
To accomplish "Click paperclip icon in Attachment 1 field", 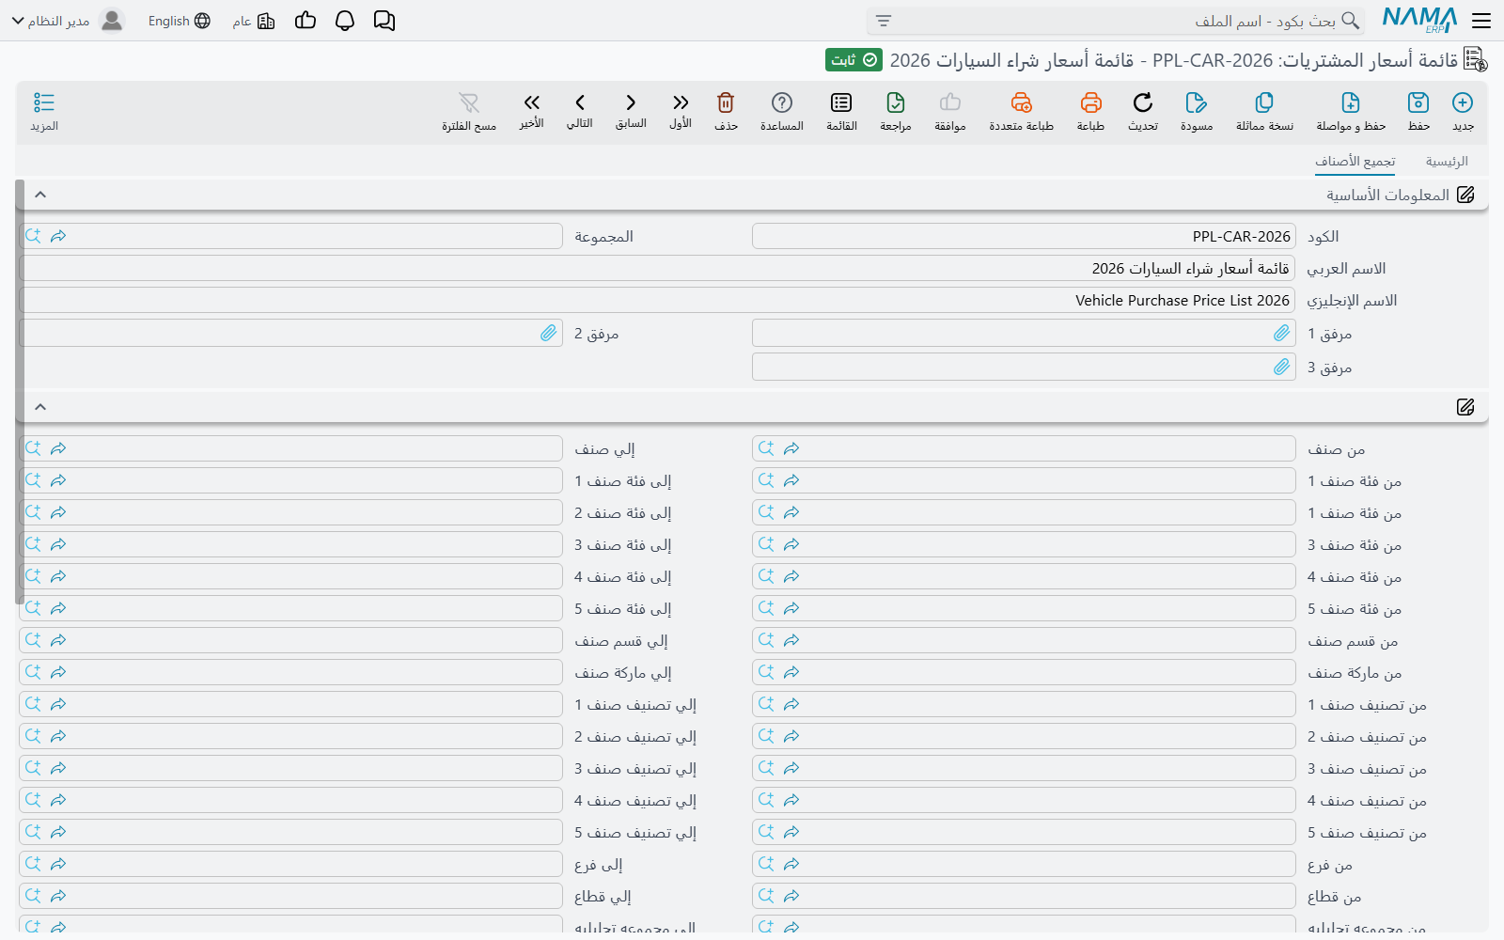I will [1281, 333].
